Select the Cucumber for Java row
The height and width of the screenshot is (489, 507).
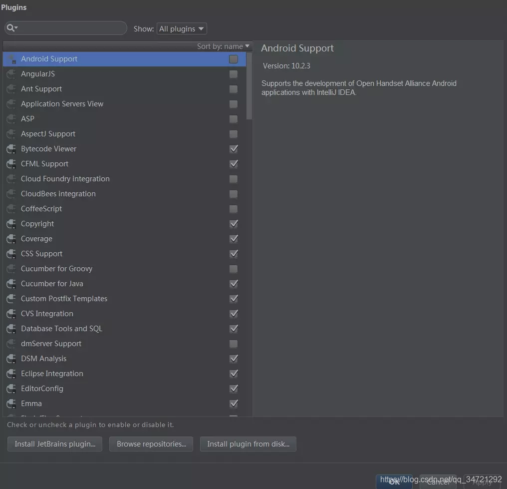click(124, 284)
